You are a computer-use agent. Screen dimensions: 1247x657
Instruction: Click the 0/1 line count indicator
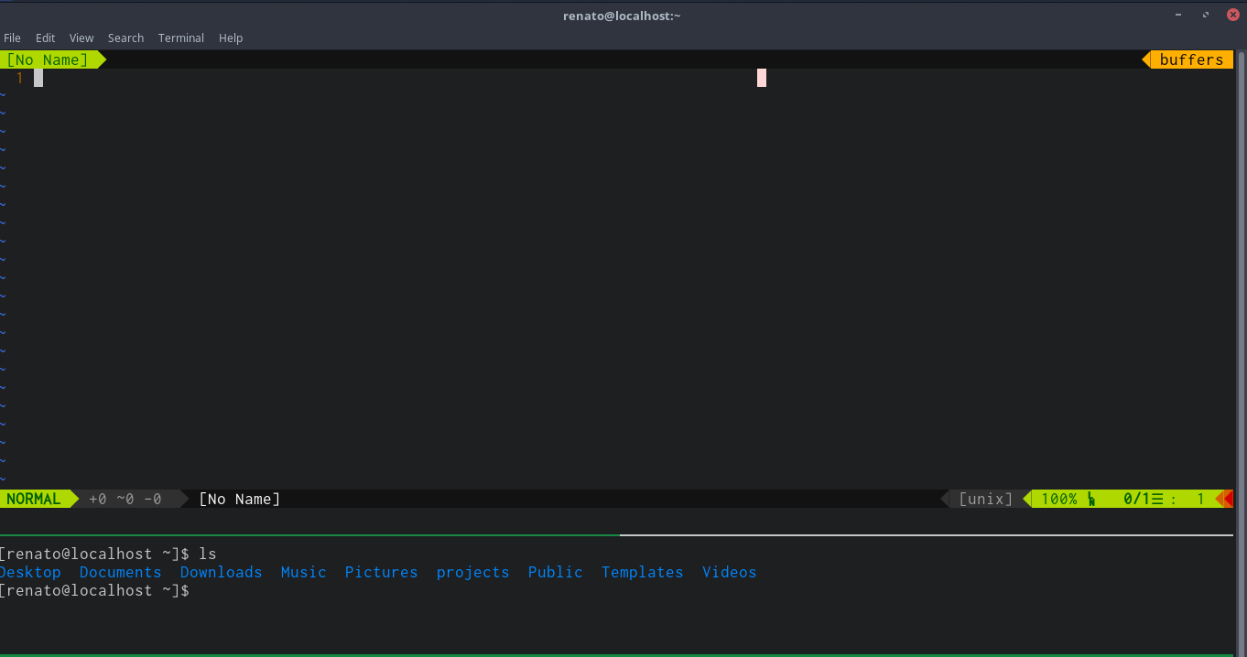[x=1136, y=499]
